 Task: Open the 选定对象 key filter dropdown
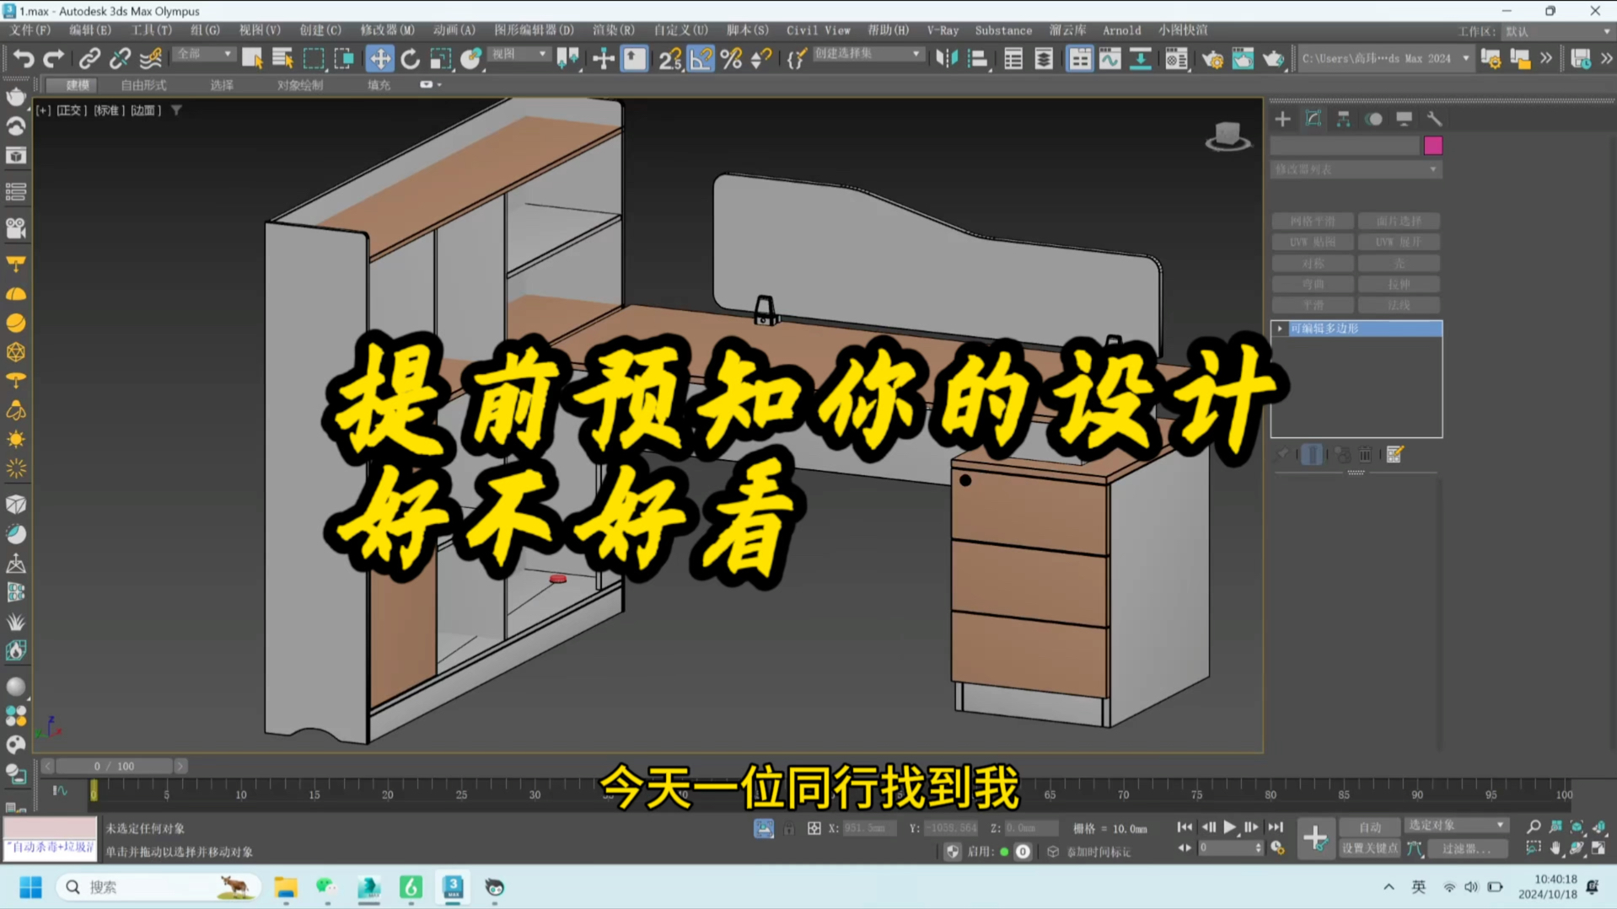[1456, 826]
